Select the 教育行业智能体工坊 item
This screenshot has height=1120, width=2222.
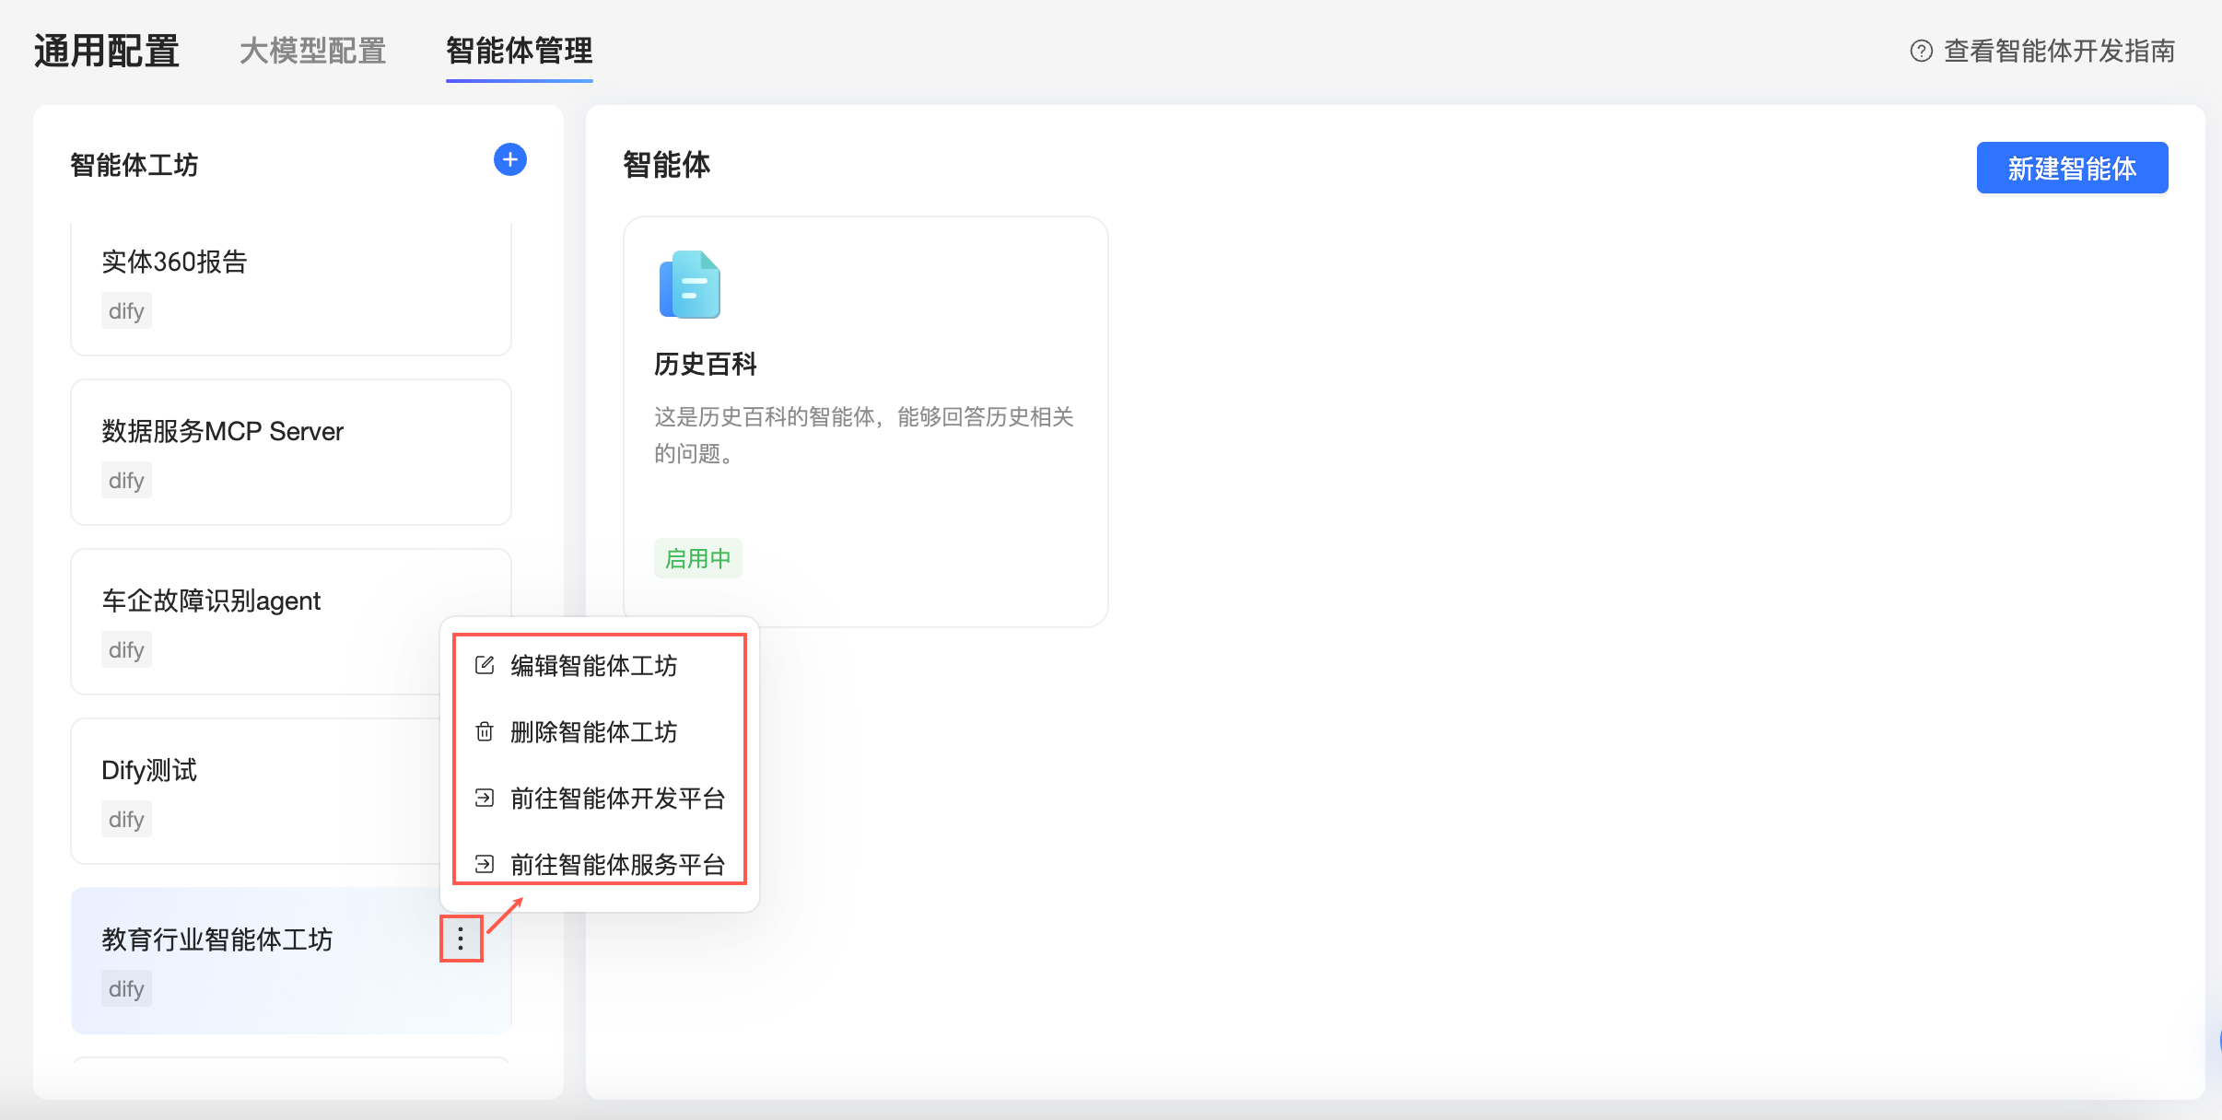pyautogui.click(x=291, y=961)
